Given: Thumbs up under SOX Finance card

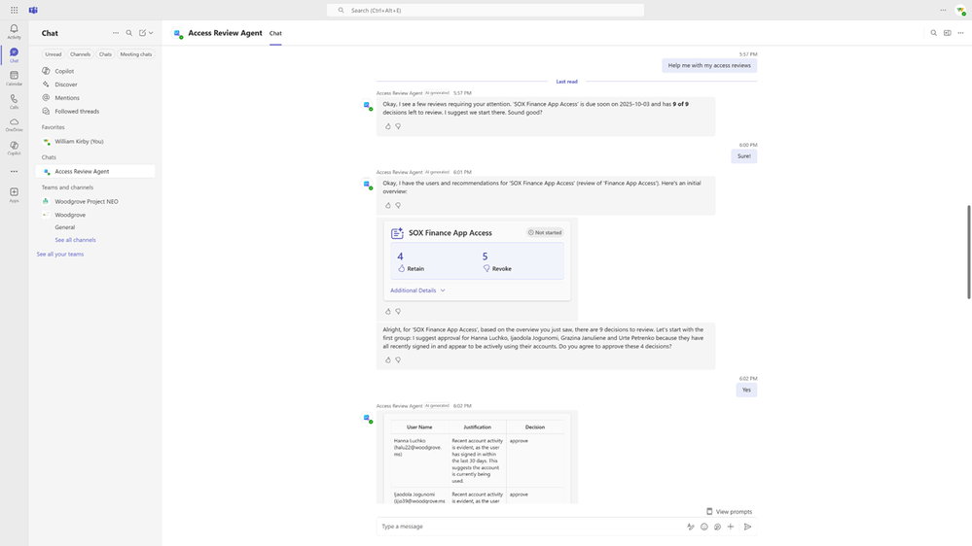Looking at the screenshot, I should 388,312.
